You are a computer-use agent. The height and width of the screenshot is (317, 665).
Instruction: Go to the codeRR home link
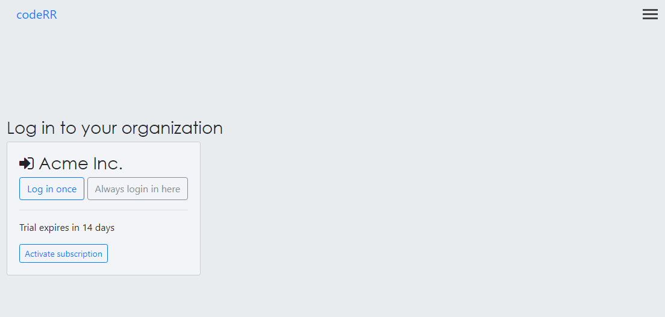(37, 15)
